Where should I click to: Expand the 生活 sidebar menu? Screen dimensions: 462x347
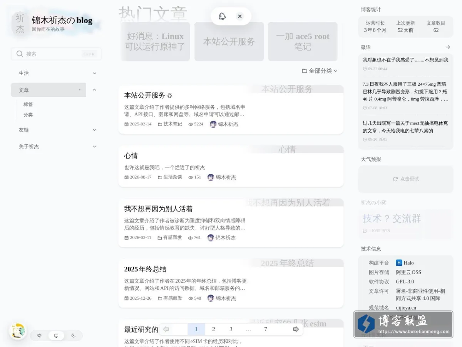(x=94, y=73)
